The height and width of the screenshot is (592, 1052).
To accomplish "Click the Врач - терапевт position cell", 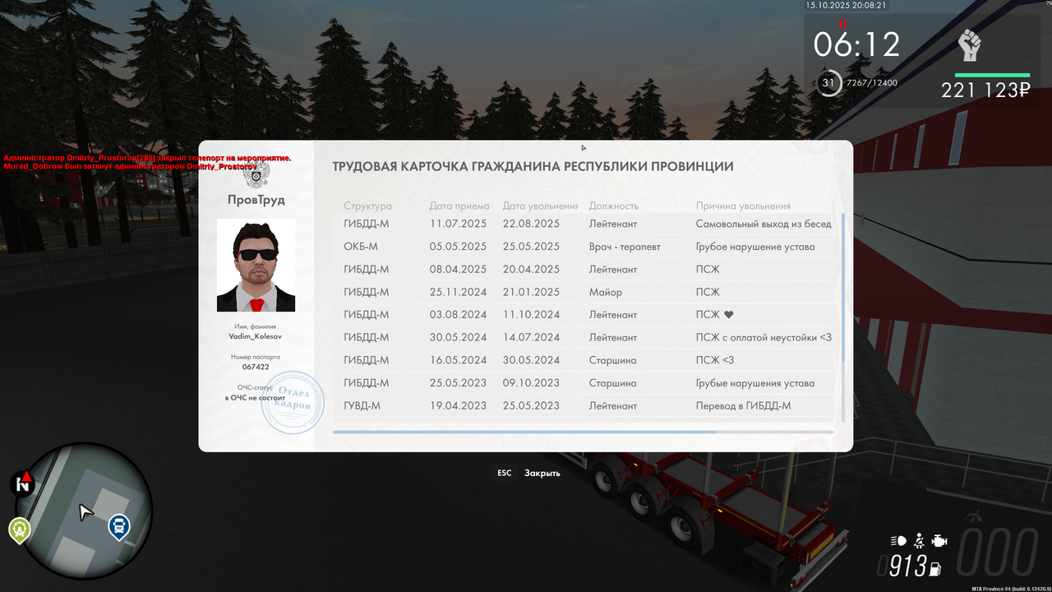I will click(625, 247).
